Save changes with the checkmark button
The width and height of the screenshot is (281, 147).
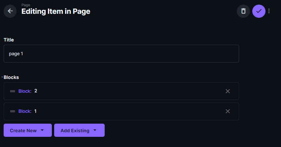[259, 11]
